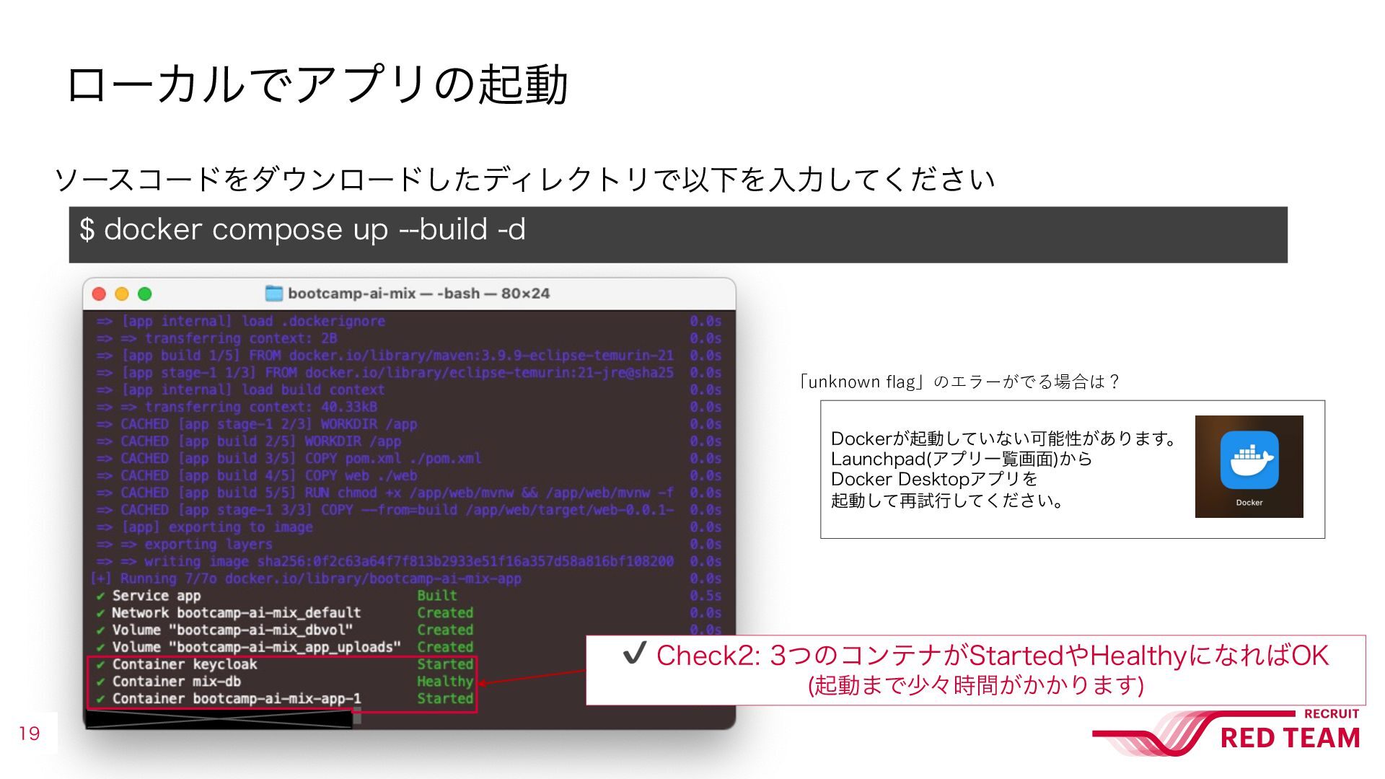Click the 'Launchpad(アプリ一覧画面)から' line
The image size is (1385, 779).
(x=962, y=459)
